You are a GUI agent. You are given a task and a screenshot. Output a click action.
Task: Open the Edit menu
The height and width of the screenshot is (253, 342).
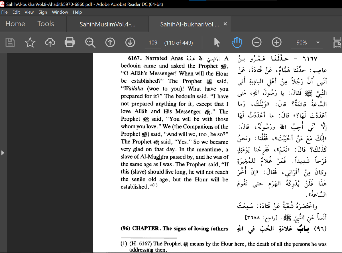coord(16,12)
